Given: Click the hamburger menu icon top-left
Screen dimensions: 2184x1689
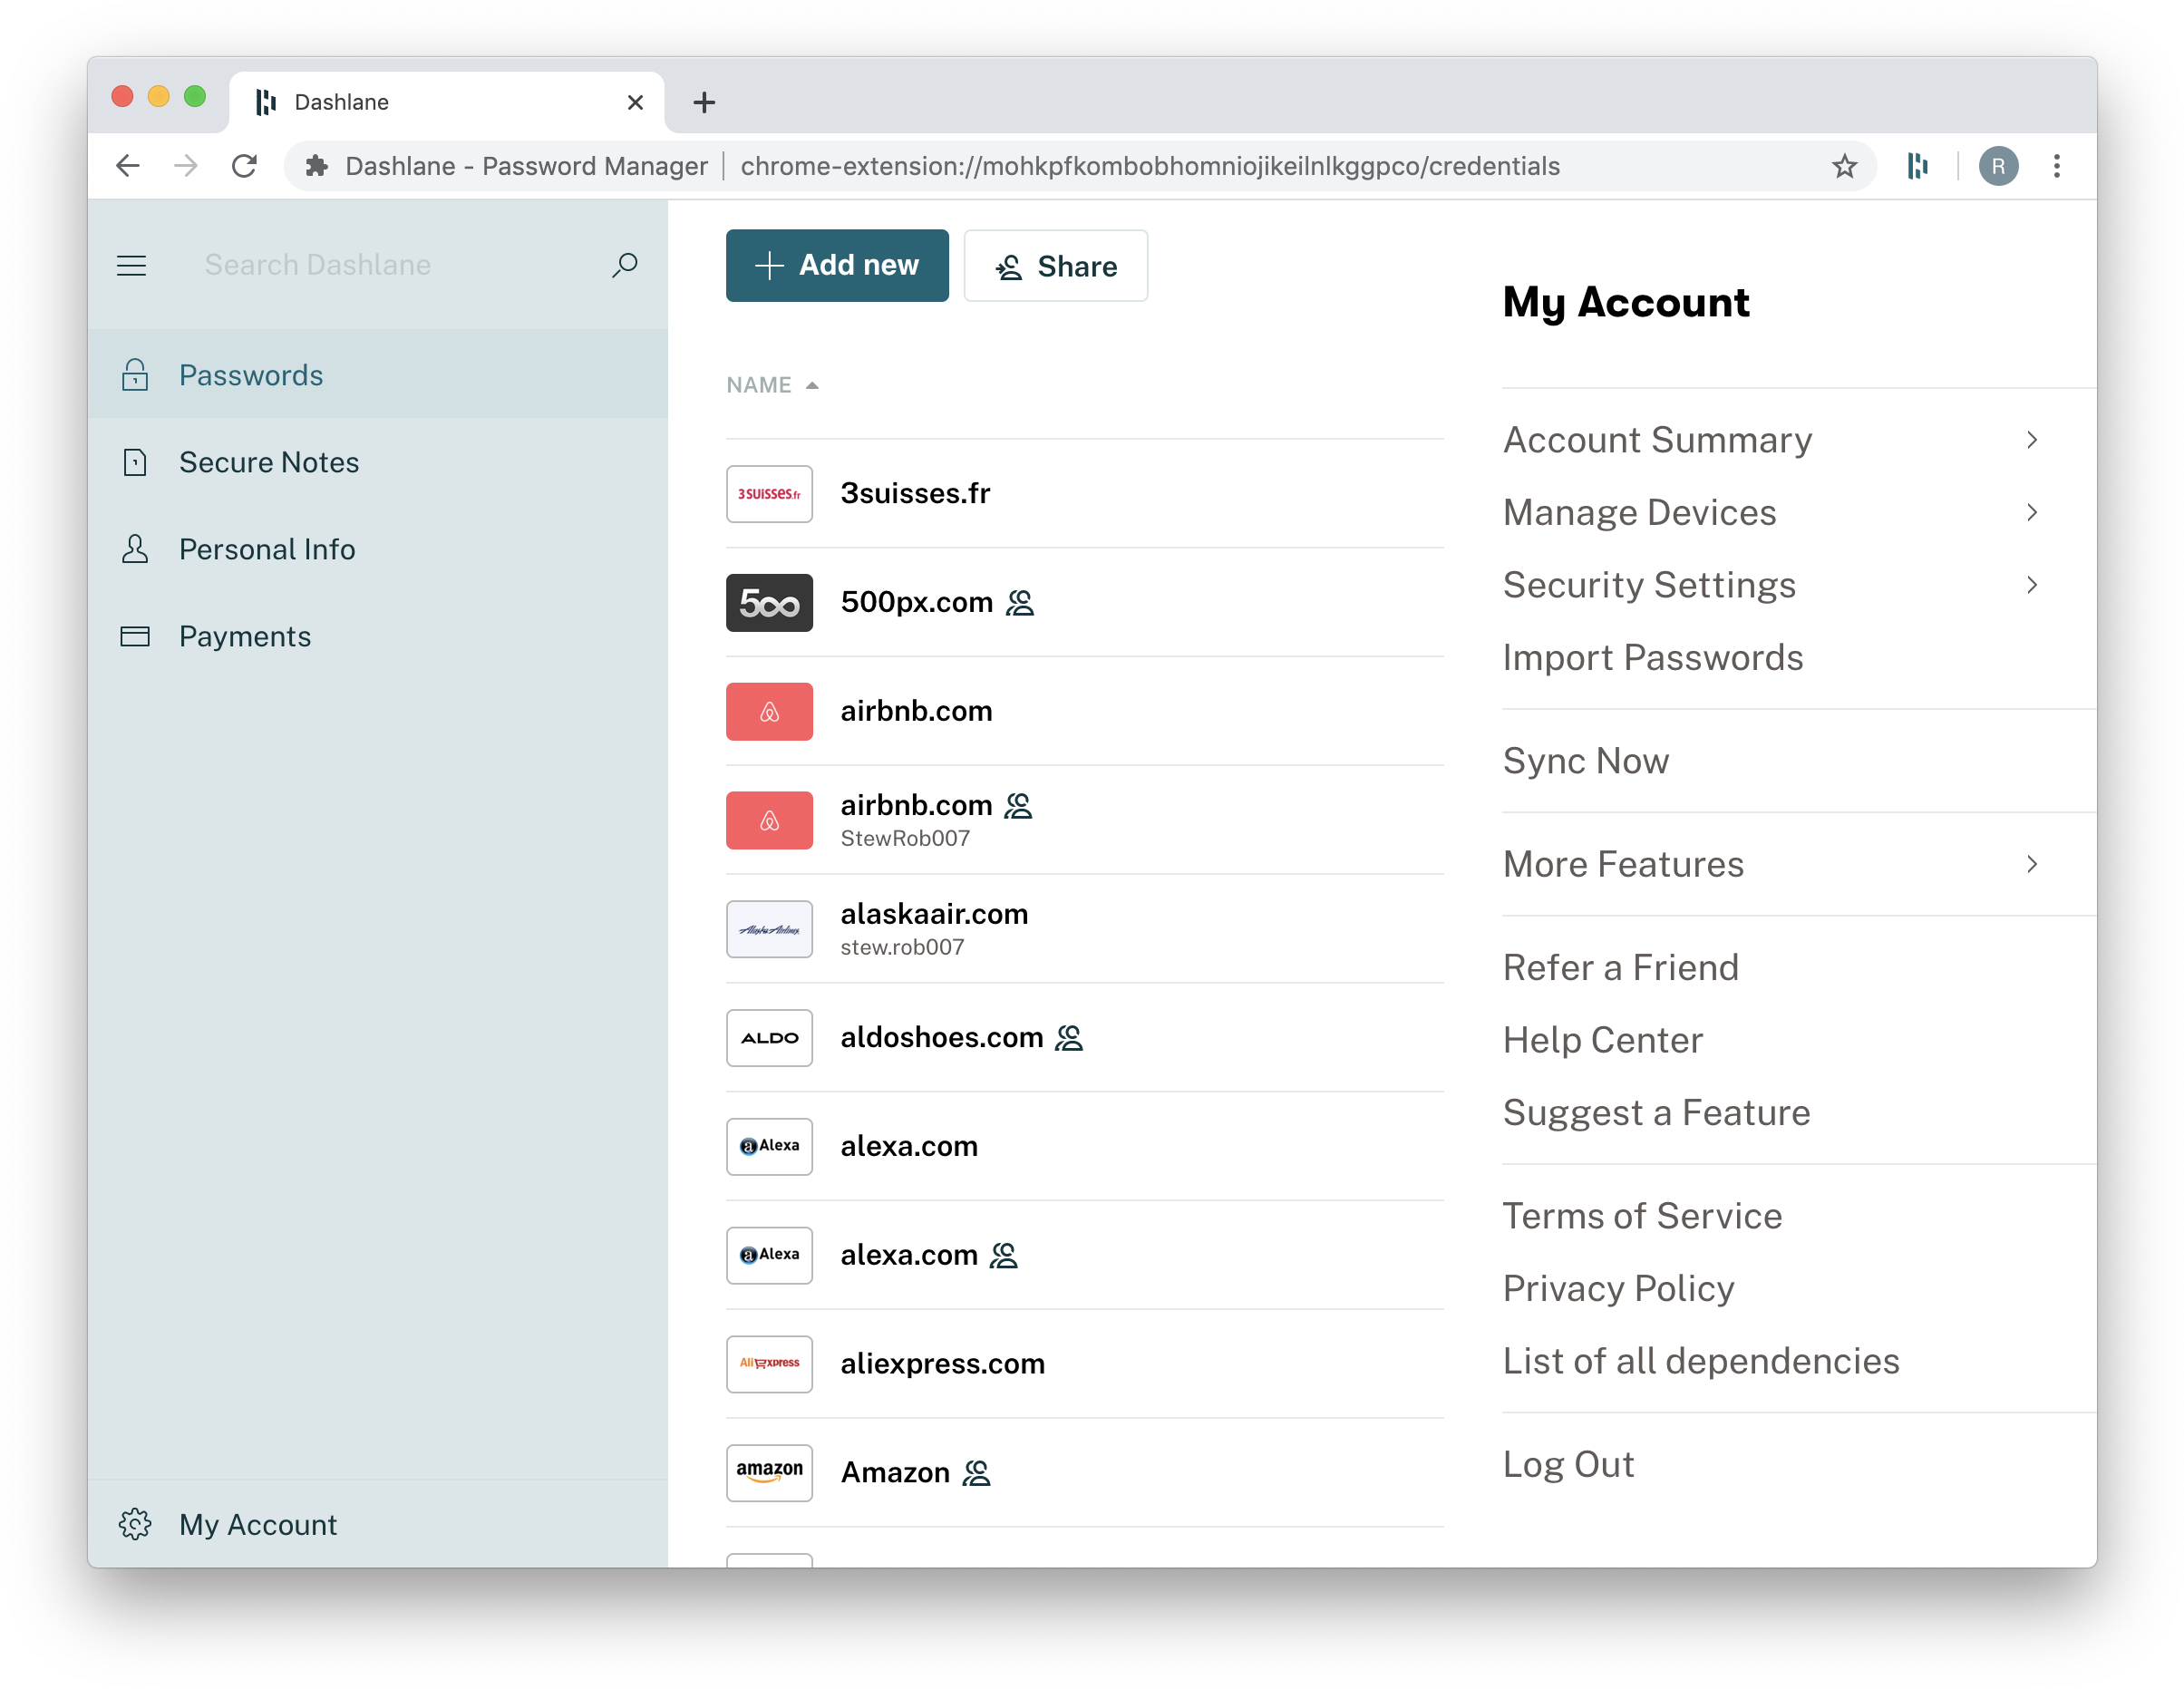Looking at the screenshot, I should click(133, 266).
